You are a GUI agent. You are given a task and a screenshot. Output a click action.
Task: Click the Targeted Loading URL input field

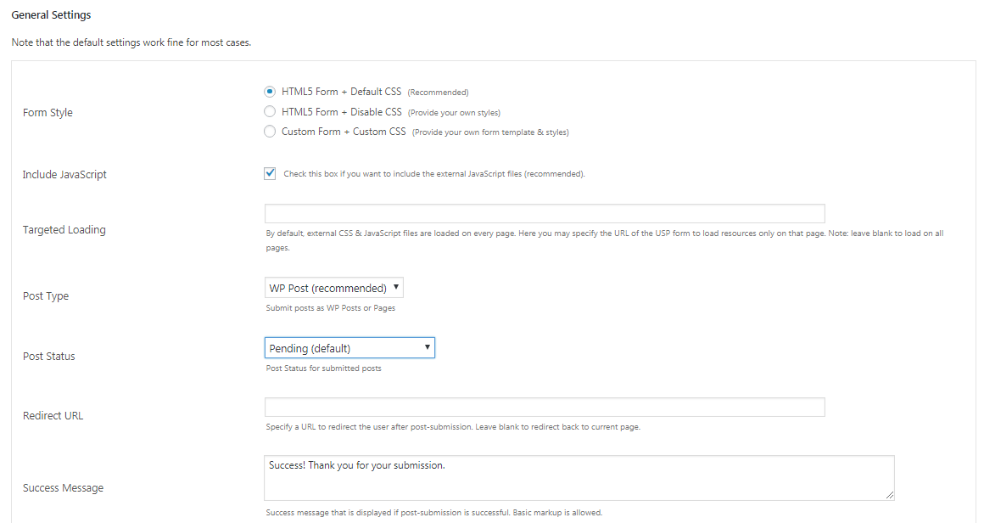pyautogui.click(x=545, y=213)
